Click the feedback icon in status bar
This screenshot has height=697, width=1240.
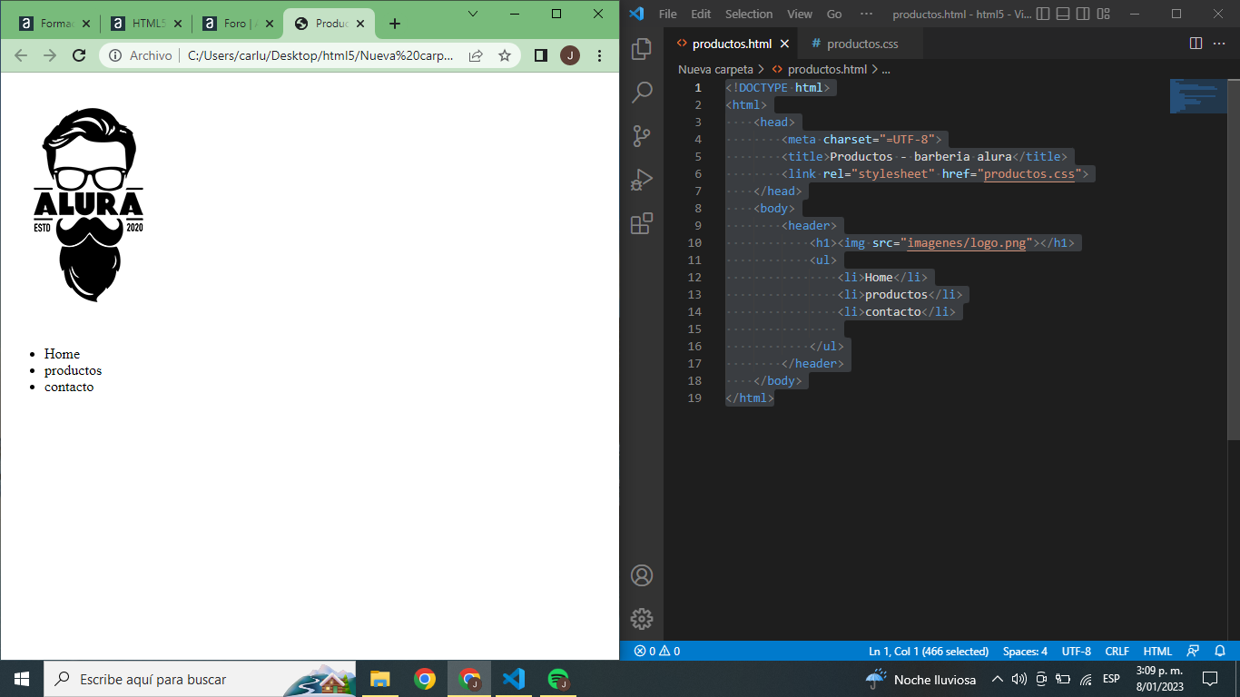1193,651
